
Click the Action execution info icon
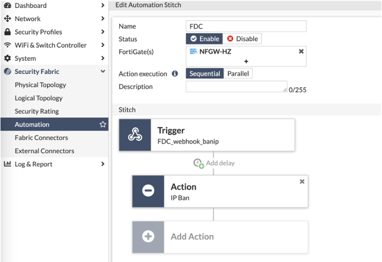tap(175, 74)
